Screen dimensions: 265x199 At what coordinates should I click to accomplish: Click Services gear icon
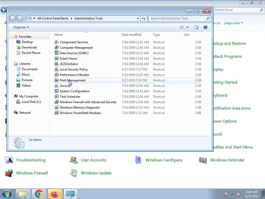tap(56, 86)
